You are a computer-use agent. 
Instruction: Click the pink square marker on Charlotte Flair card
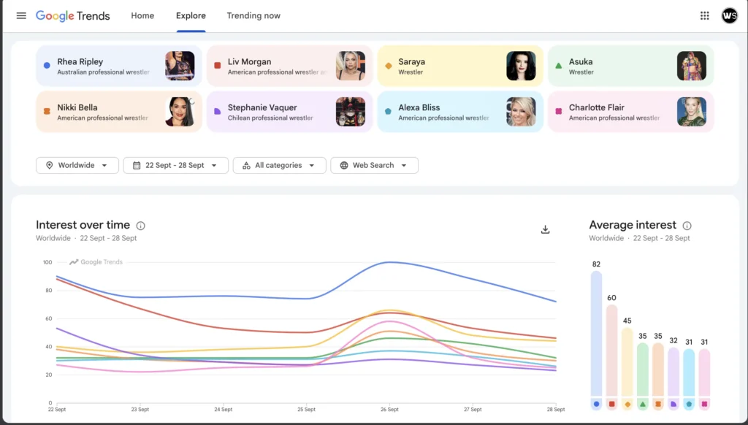559,111
